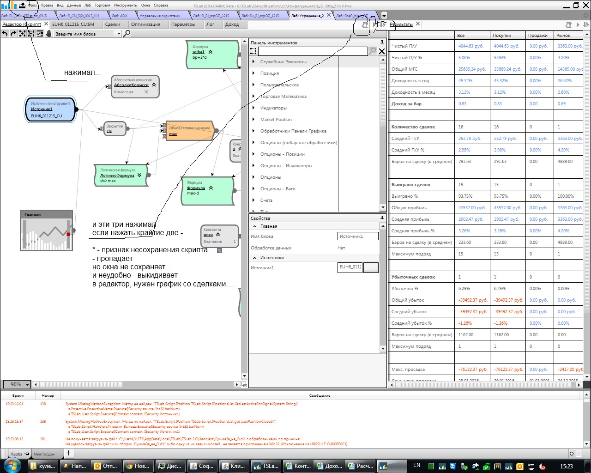Switch to the Оптимизация tab
Viewport: 591px width, 473px height.
coord(145,24)
